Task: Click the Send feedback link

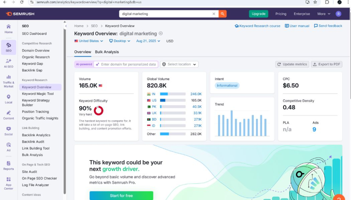Action: click(328, 26)
